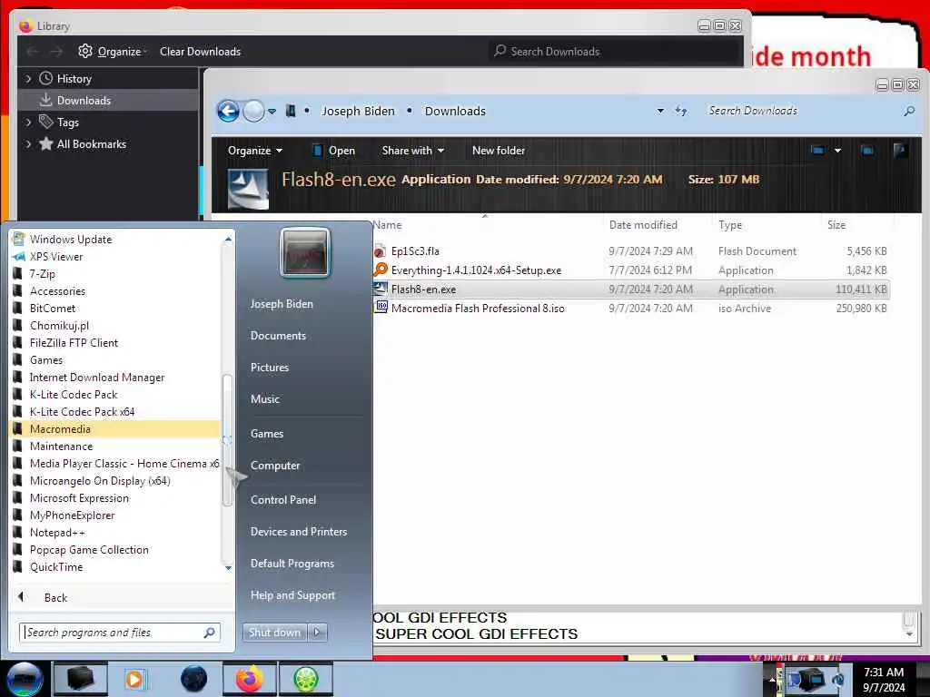The width and height of the screenshot is (930, 697).
Task: Open Organize menu in Firefox Library window
Action: pyautogui.click(x=113, y=52)
